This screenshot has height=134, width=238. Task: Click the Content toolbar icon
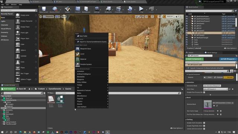78,10
